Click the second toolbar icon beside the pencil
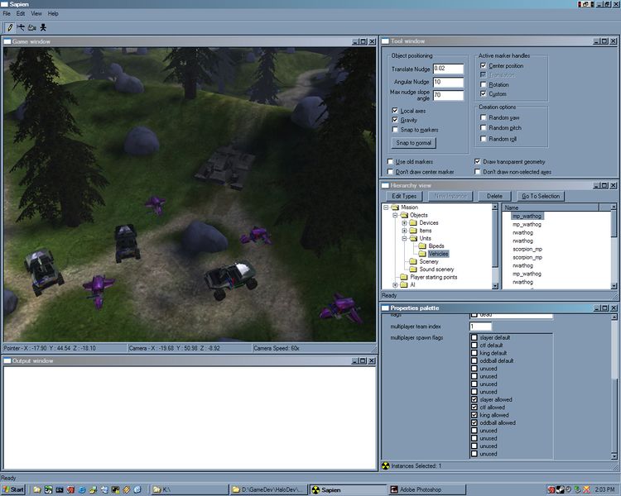621x496 pixels. point(21,26)
